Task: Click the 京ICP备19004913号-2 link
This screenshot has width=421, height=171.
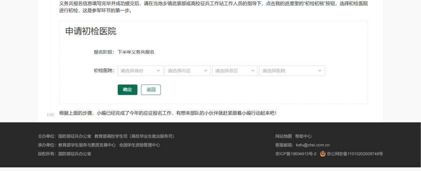Action: pyautogui.click(x=296, y=154)
